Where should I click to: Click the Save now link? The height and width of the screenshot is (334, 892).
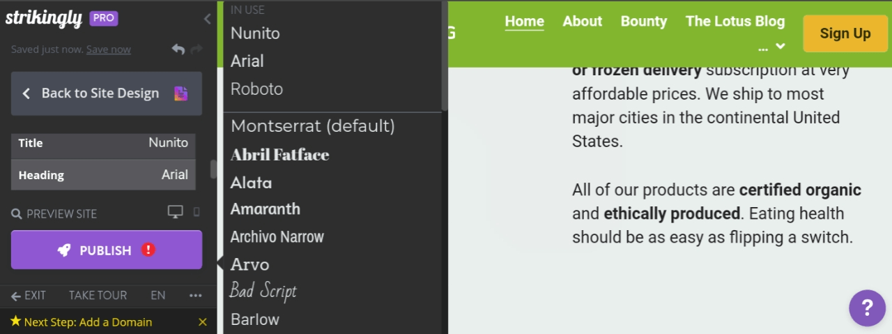108,50
